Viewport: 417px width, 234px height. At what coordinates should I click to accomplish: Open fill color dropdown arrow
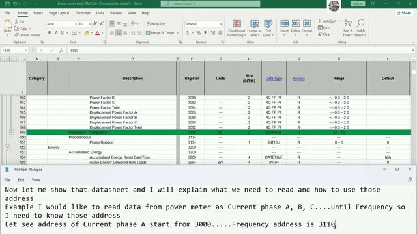pos(92,33)
